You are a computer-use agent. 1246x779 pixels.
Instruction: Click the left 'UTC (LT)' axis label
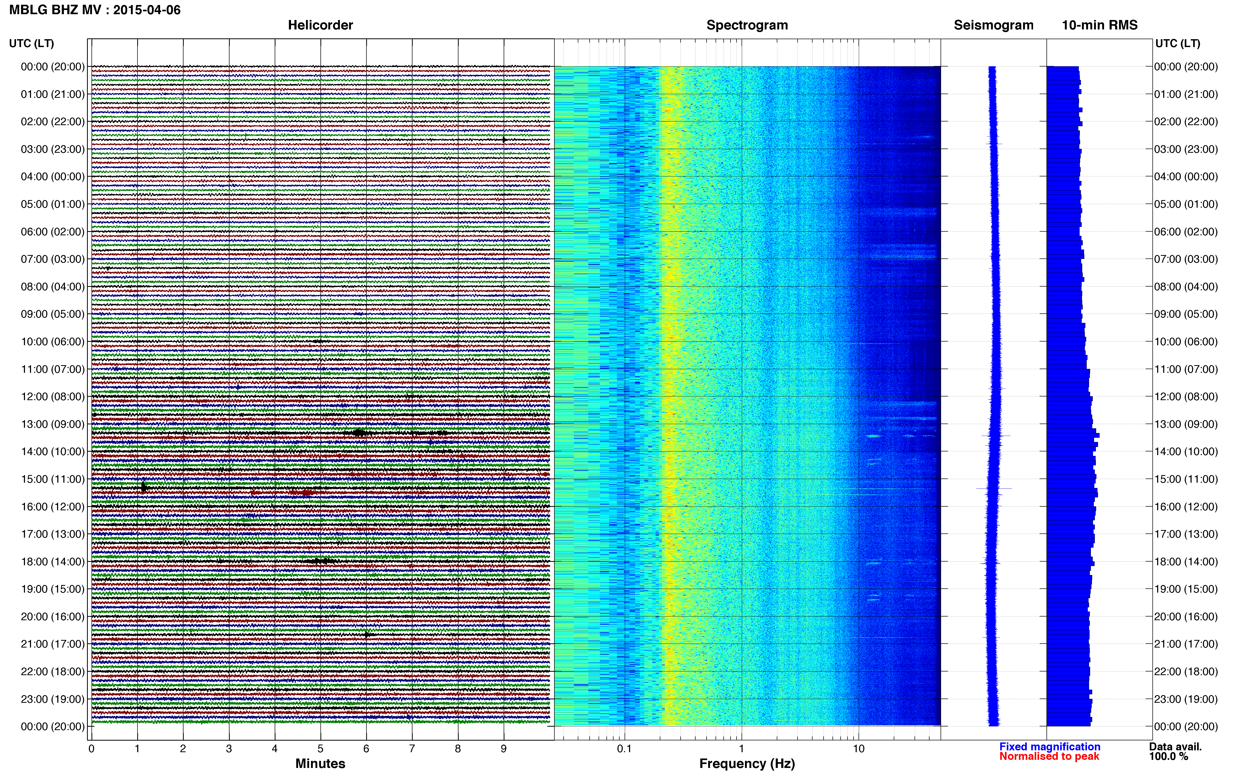pos(32,43)
